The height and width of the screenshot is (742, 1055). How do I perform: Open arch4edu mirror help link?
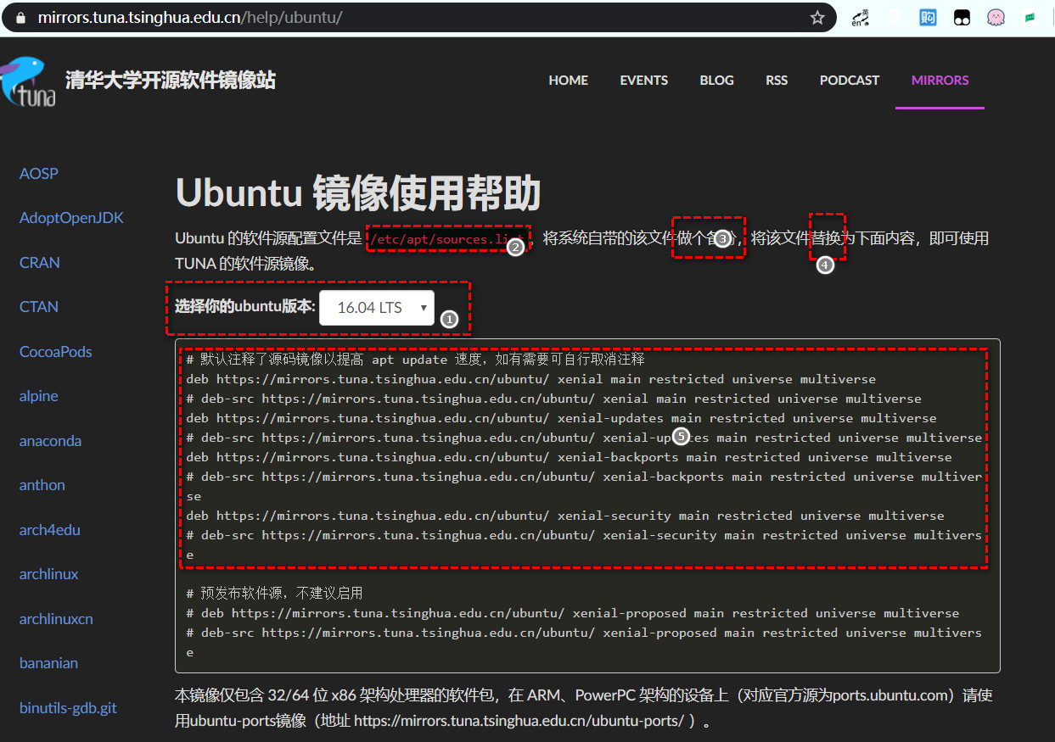50,530
